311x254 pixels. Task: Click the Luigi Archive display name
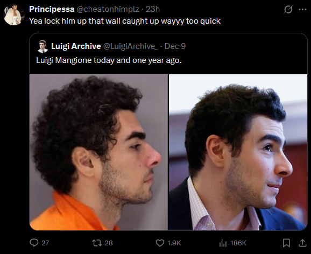(76, 46)
